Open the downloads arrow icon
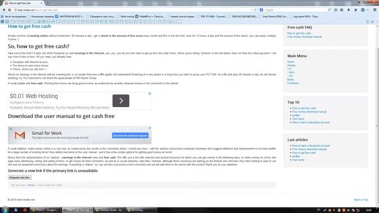The height and width of the screenshot is (213, 379). (349, 10)
